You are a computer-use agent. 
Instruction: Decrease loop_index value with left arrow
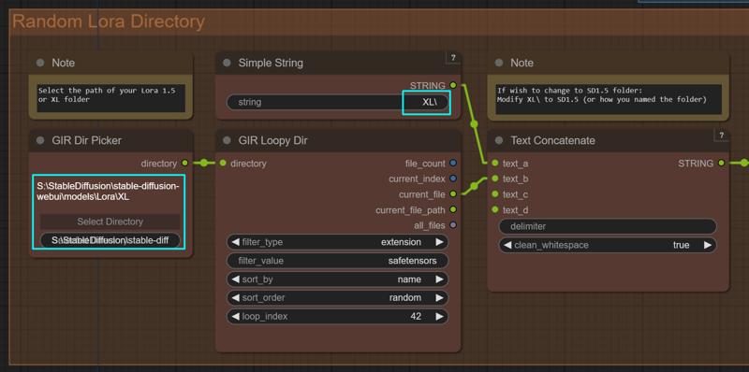pos(235,316)
